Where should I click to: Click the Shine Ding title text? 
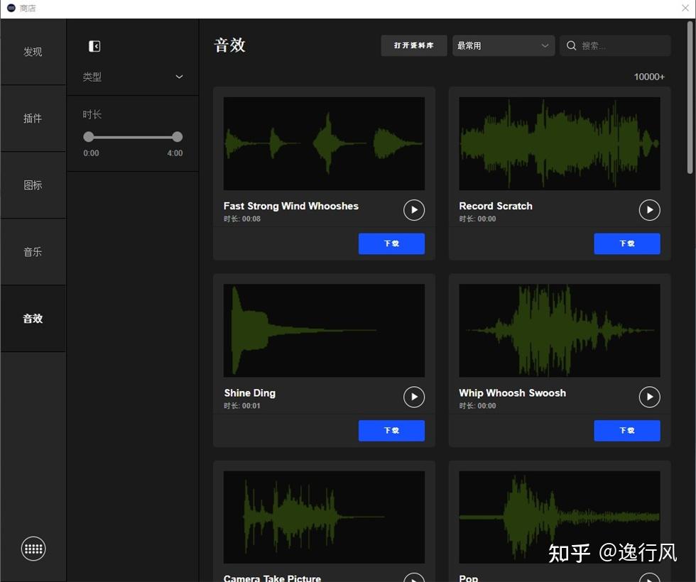(x=250, y=393)
